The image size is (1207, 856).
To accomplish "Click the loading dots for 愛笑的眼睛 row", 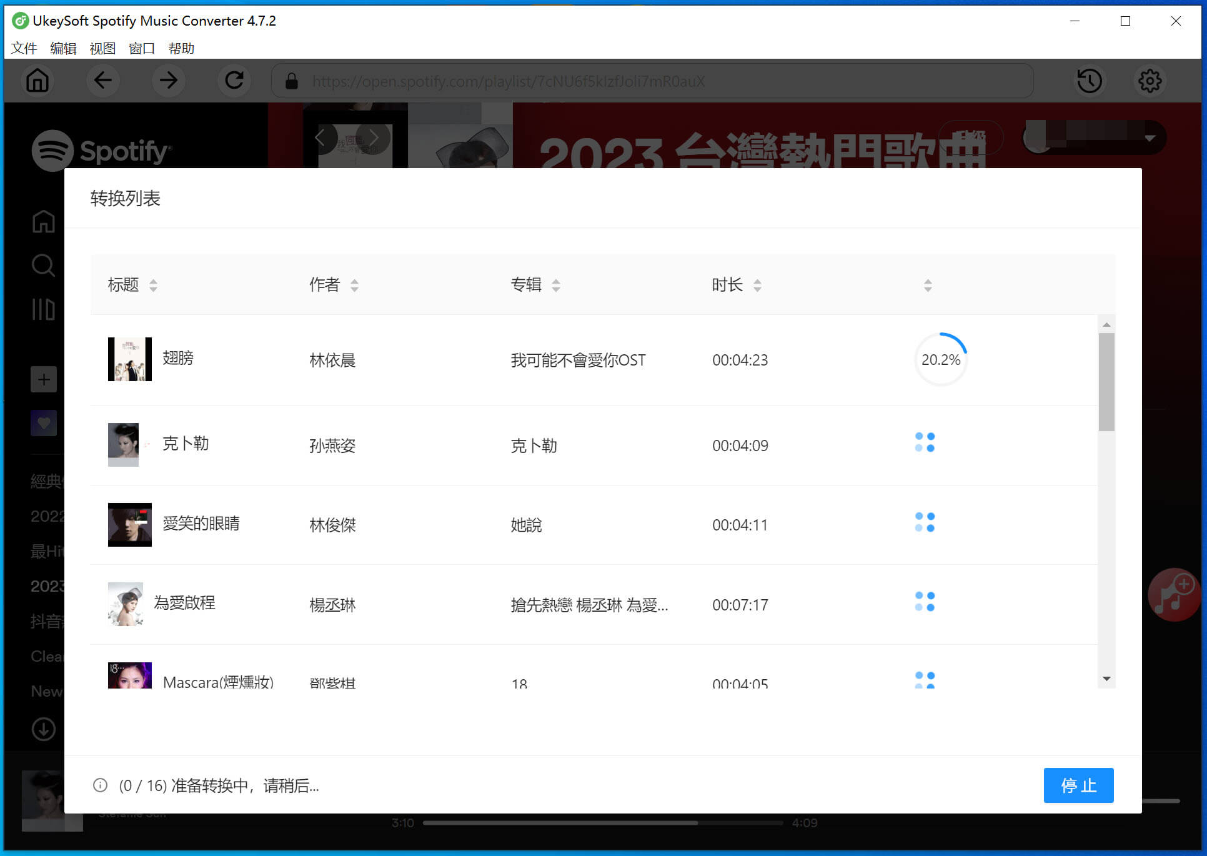I will [x=925, y=522].
